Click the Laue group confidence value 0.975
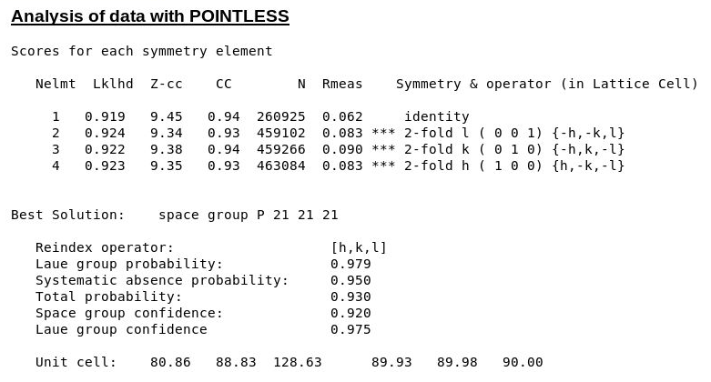Screen dimensions: 711x382 pyautogui.click(x=350, y=329)
